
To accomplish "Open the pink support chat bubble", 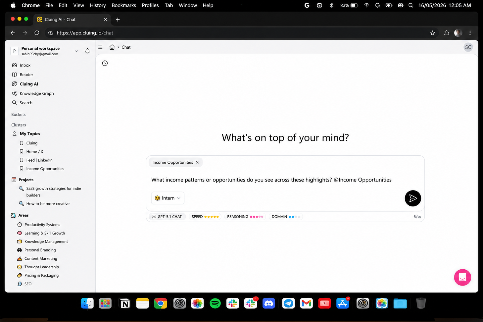I will [462, 277].
